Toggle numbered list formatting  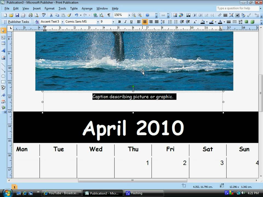tap(170, 22)
